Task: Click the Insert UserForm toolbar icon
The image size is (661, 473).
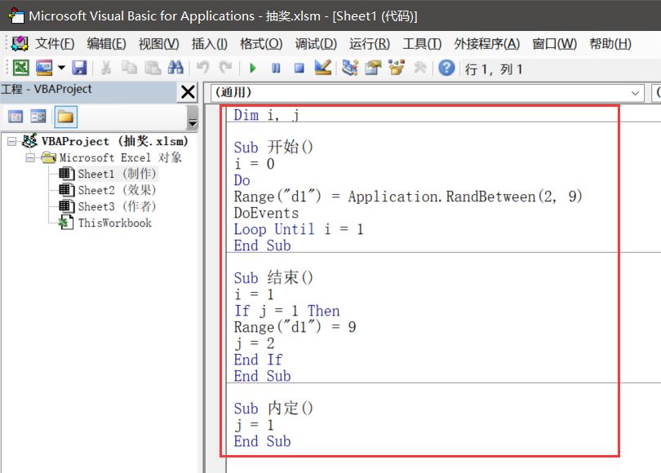Action: click(x=44, y=68)
